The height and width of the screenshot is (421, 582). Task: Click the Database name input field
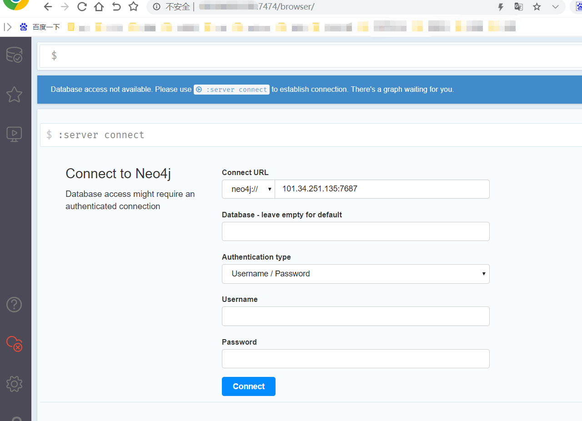click(356, 231)
